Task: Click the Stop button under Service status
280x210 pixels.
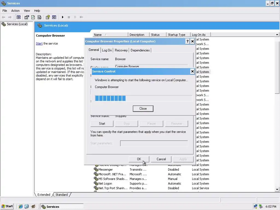Action: 127,124
